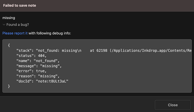194x112 pixels.
Task: Click the not_found: missing stack text
Action: tap(58, 51)
